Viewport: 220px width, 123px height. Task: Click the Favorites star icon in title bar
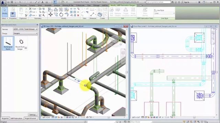point(179,2)
